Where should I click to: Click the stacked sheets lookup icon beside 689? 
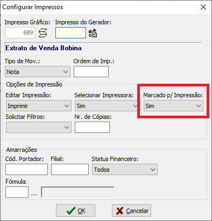[x=43, y=33]
